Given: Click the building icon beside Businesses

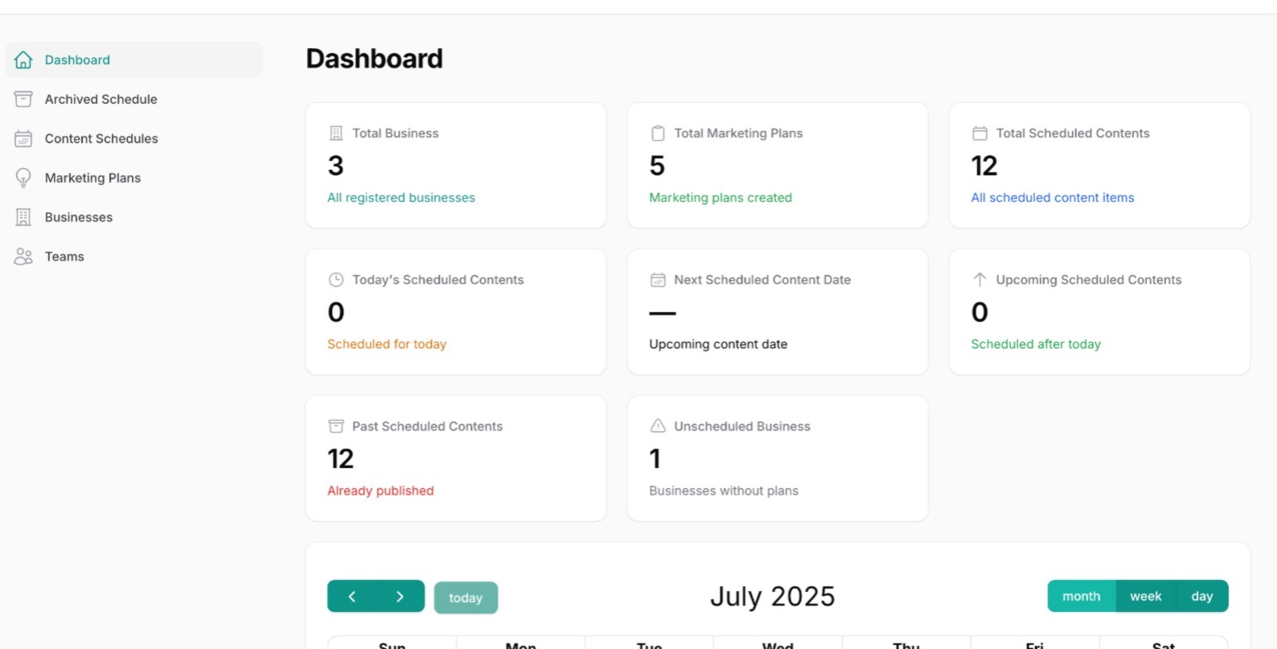Looking at the screenshot, I should click(23, 217).
